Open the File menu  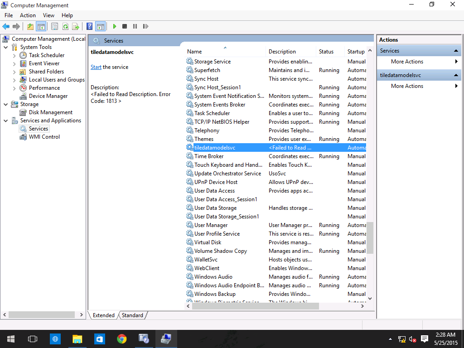click(x=9, y=15)
